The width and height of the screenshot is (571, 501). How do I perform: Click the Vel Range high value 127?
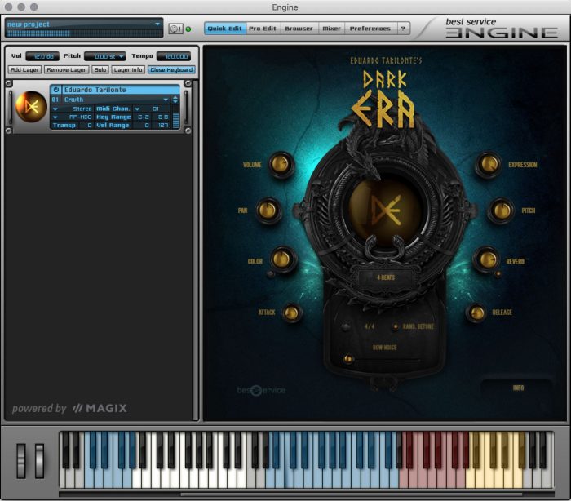click(x=163, y=126)
